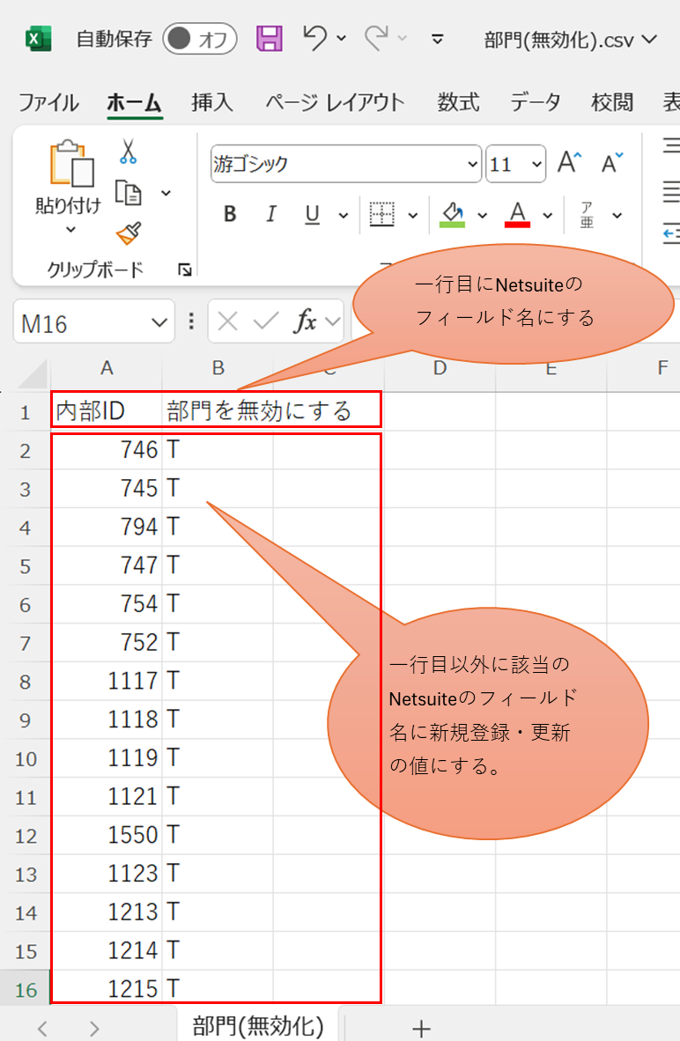Toggle the AutoSave switch (オフ)
The image size is (680, 1041).
tap(199, 39)
